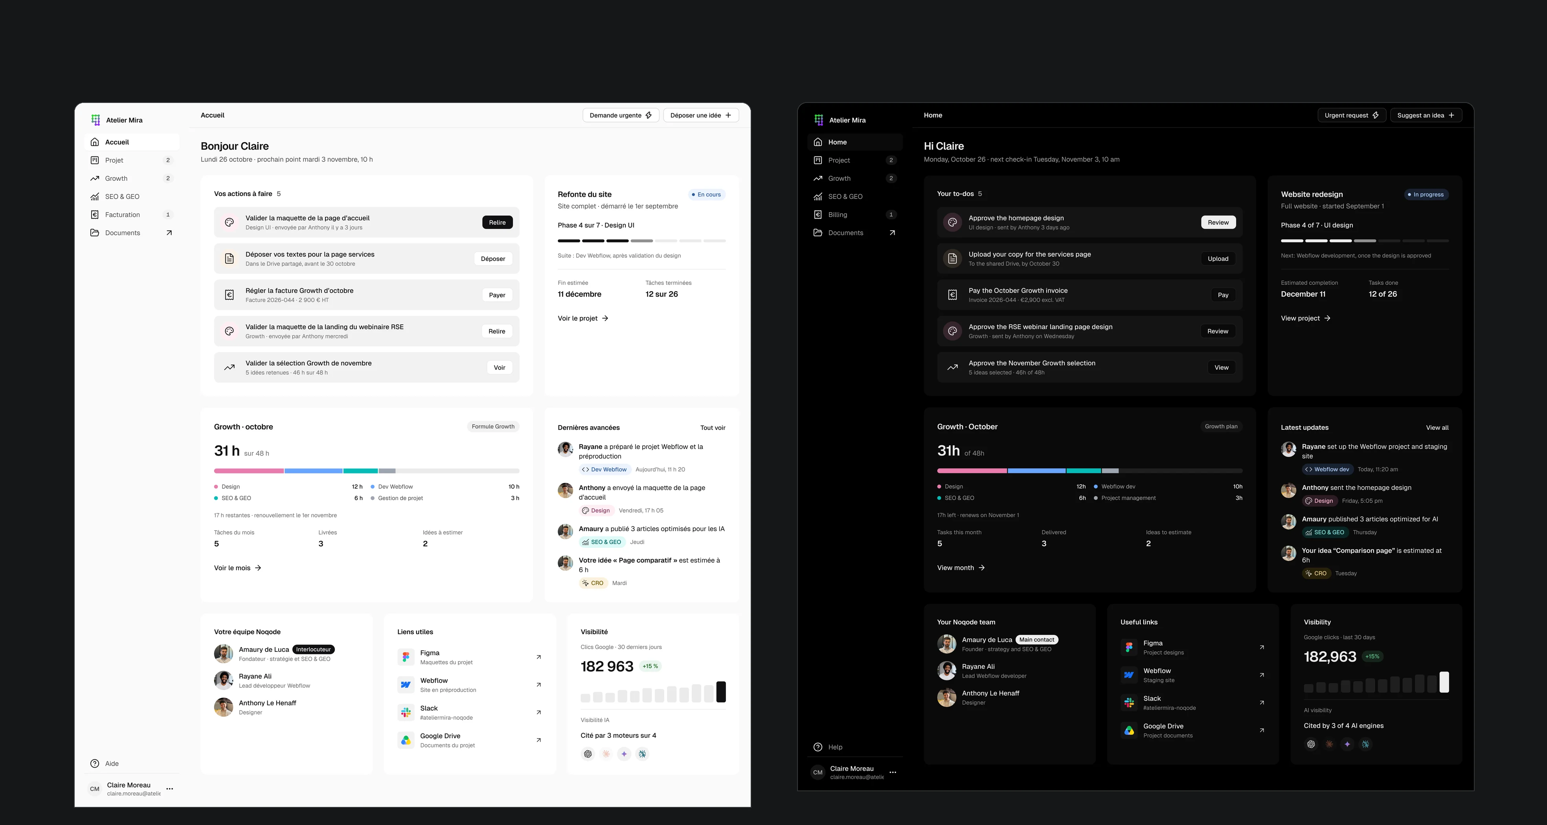
Task: Click the Déposer button for services page texts
Action: click(493, 259)
